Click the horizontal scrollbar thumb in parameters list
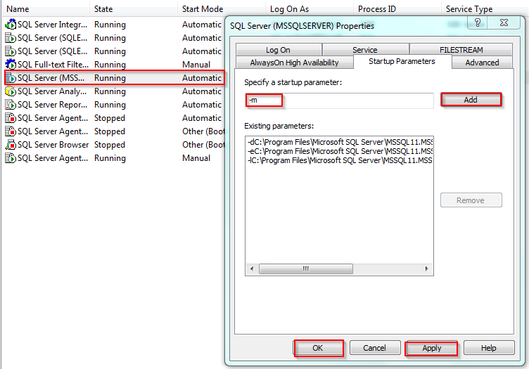This screenshot has height=369, width=529. [x=306, y=268]
